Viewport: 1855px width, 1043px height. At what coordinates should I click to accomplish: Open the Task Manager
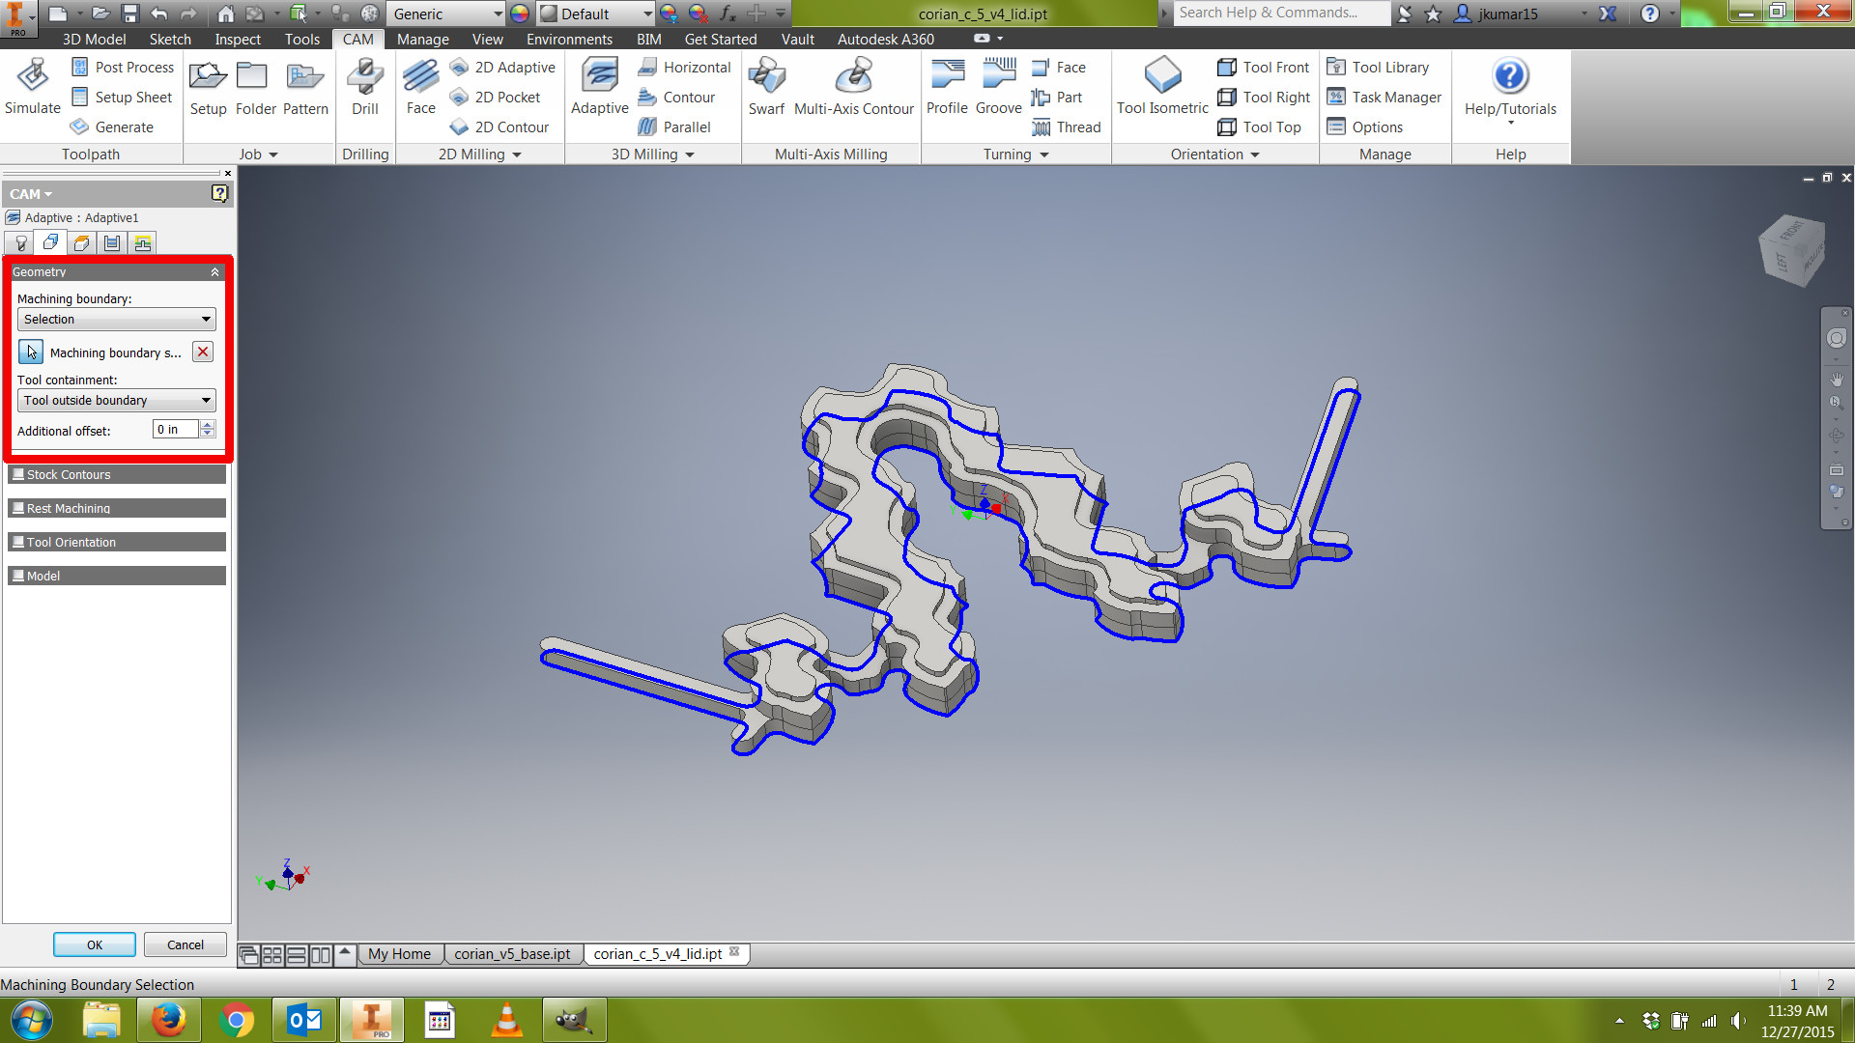pos(1384,98)
